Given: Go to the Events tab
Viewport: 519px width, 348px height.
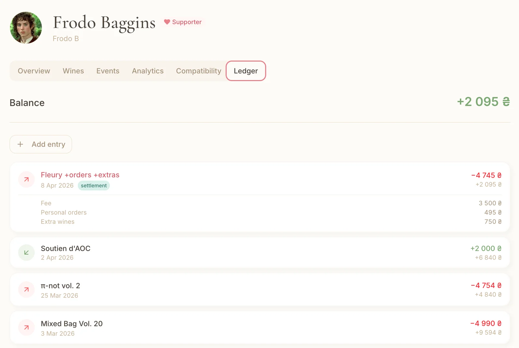Looking at the screenshot, I should pos(108,71).
